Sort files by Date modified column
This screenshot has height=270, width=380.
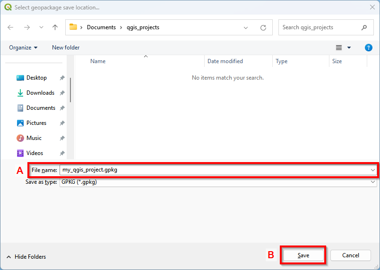(225, 61)
